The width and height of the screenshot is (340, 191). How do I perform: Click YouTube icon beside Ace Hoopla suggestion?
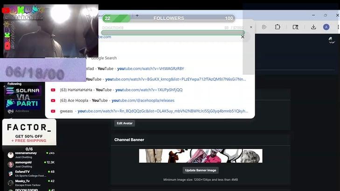coord(53,100)
